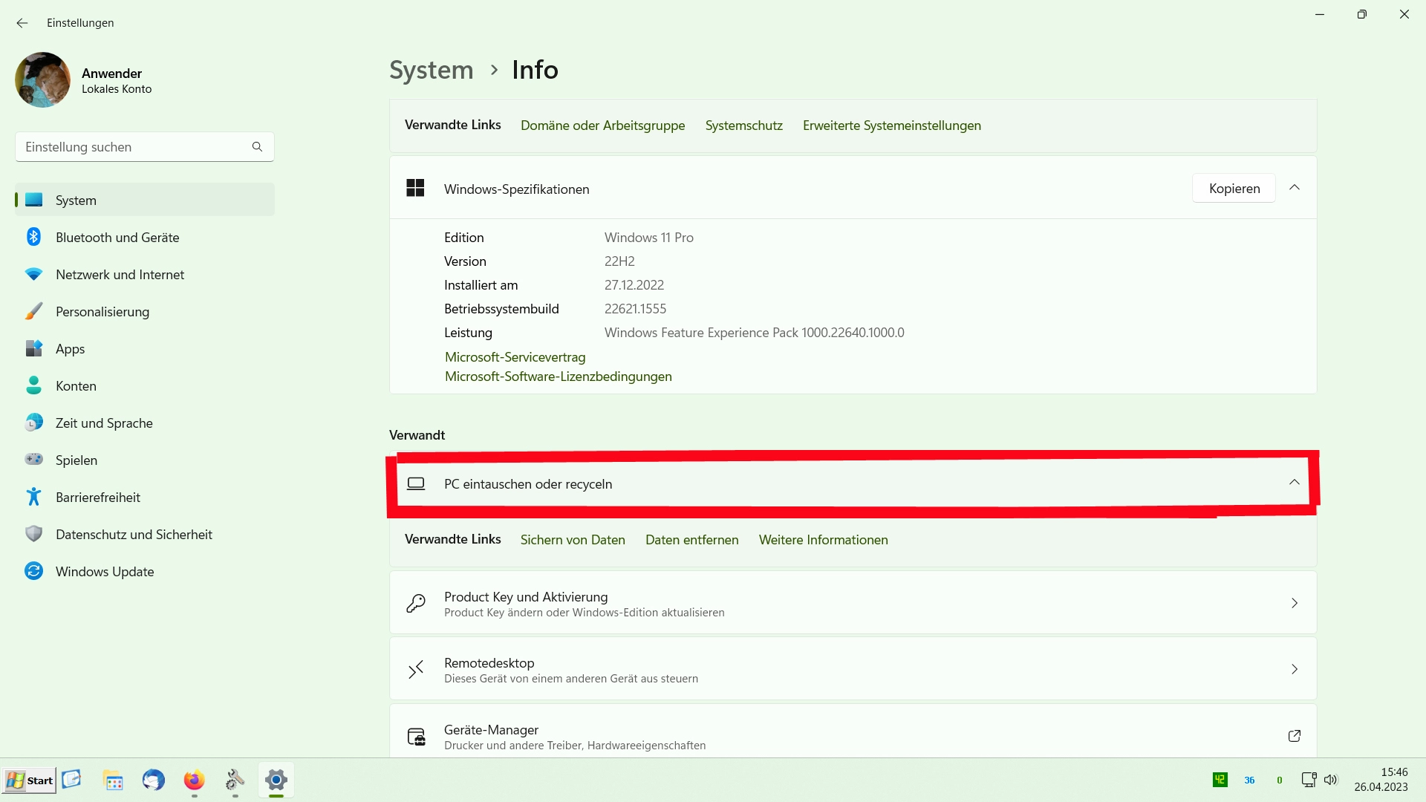This screenshot has height=802, width=1426.
Task: Click the Spielen gamepad icon
Action: (x=33, y=460)
